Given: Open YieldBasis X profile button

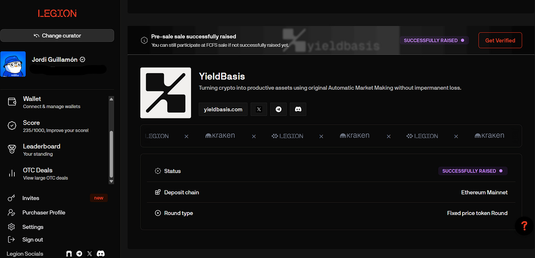Looking at the screenshot, I should click(x=259, y=110).
